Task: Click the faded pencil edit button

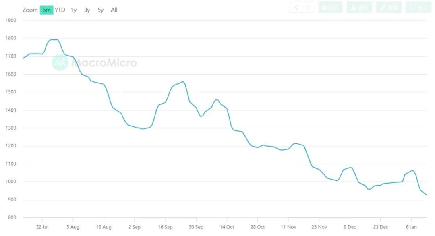Action: (x=389, y=7)
